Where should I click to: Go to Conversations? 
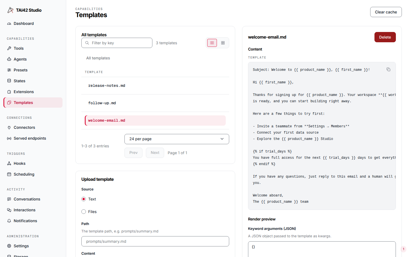(33, 199)
